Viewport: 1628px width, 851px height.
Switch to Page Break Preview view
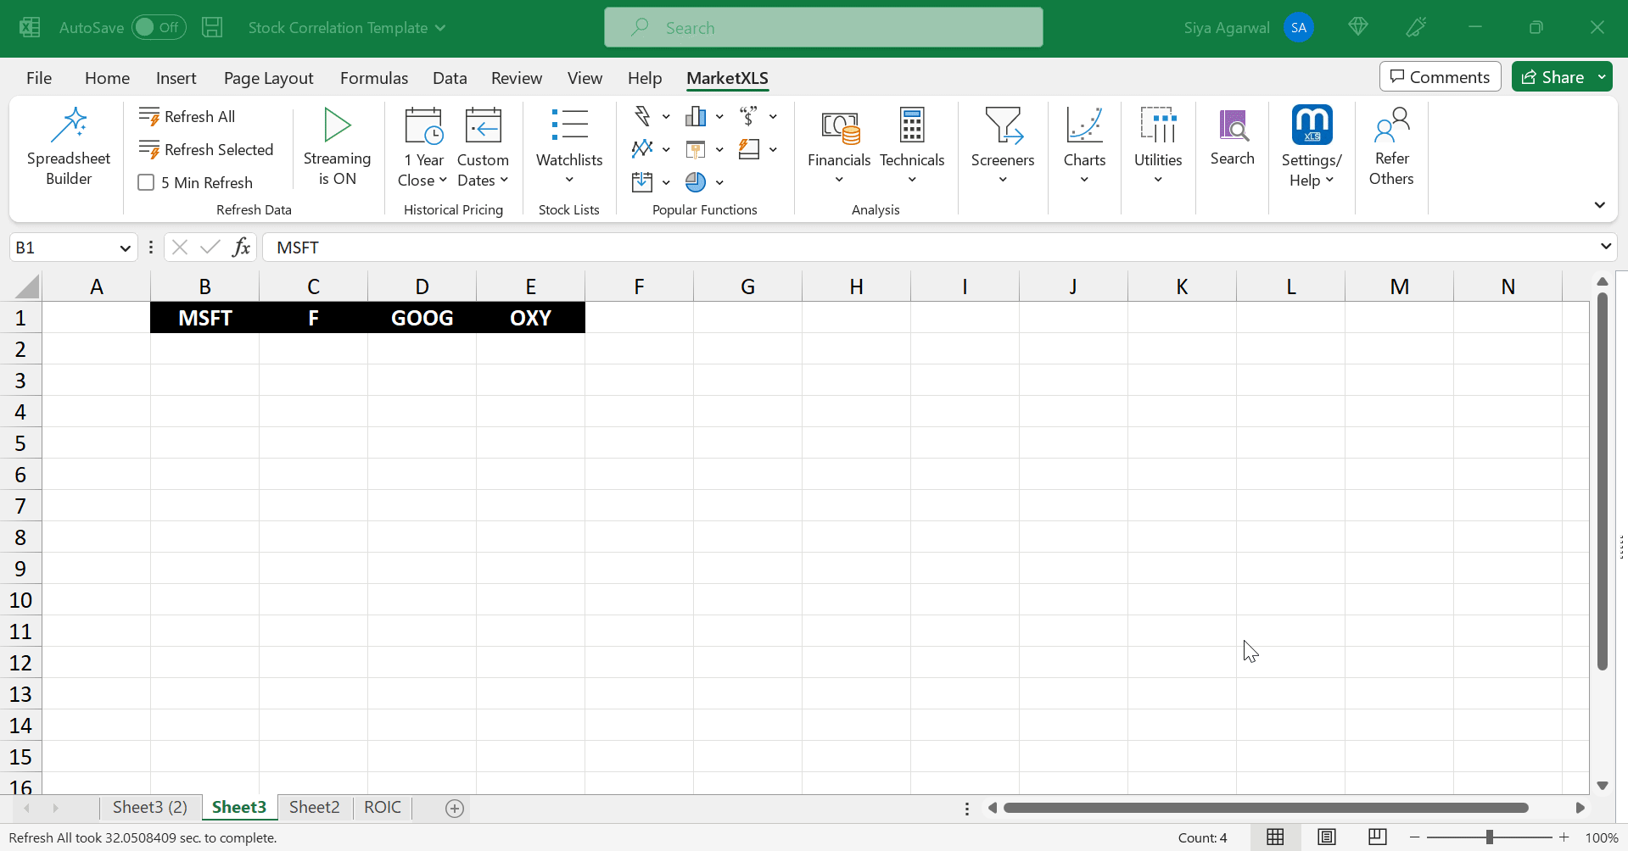(1378, 837)
